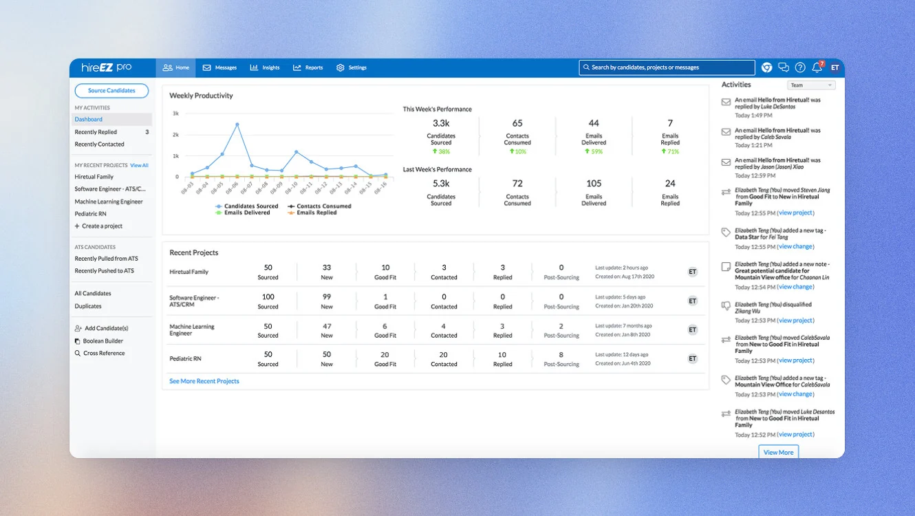Click the ET avatar in Pediatric RN row
915x516 pixels.
click(x=693, y=358)
